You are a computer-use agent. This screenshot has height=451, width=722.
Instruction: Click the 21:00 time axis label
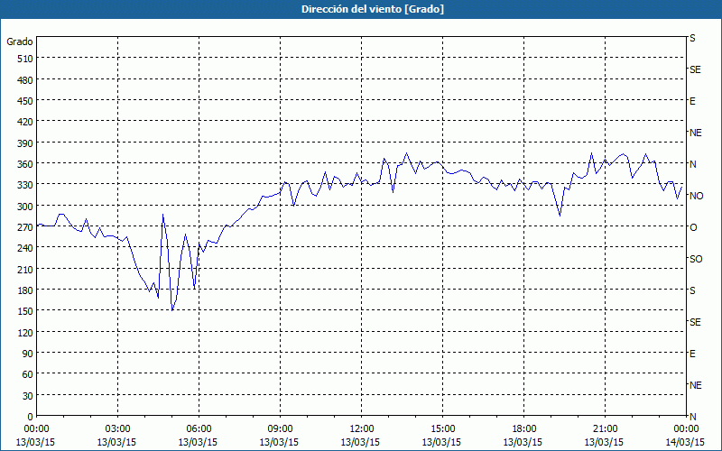coord(605,429)
